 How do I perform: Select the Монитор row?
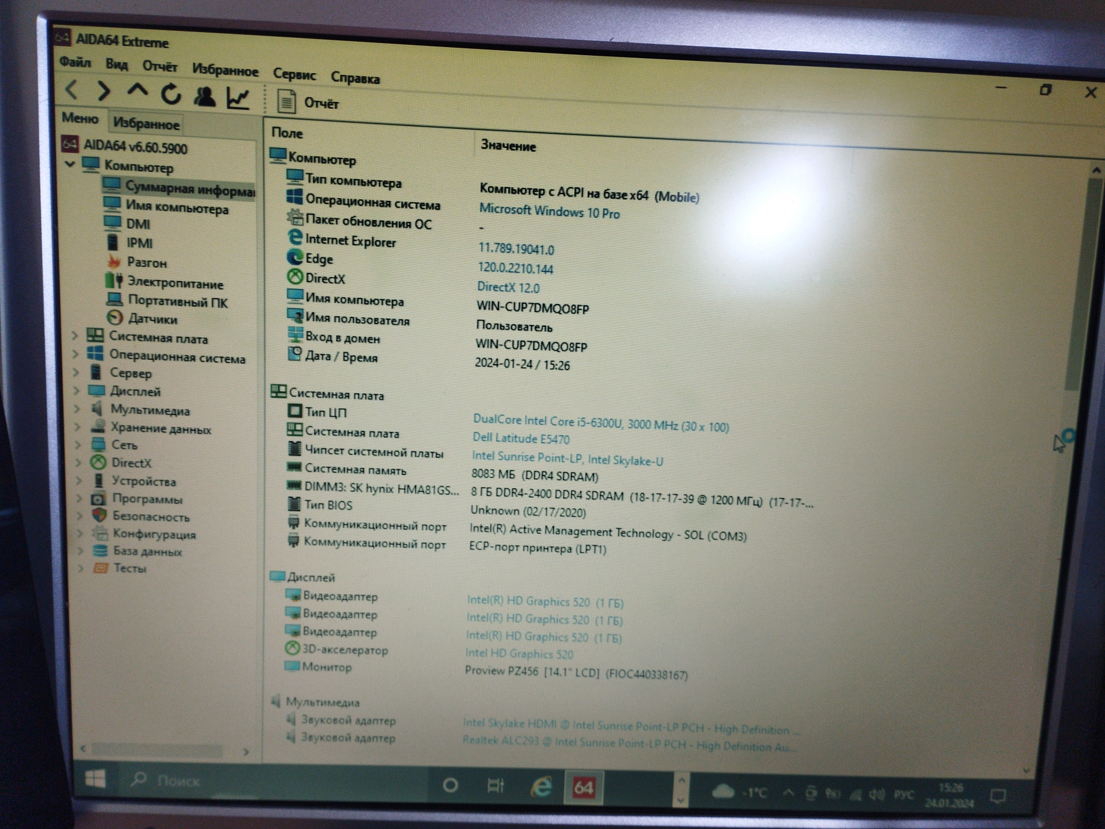[318, 667]
